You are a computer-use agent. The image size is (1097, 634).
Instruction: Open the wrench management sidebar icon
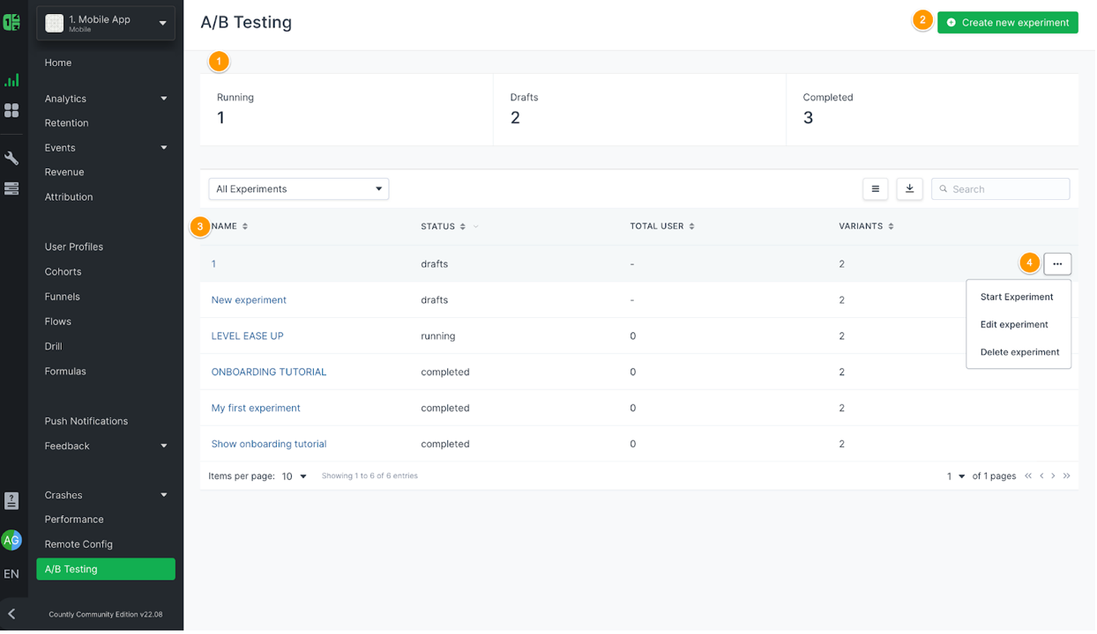(x=11, y=158)
